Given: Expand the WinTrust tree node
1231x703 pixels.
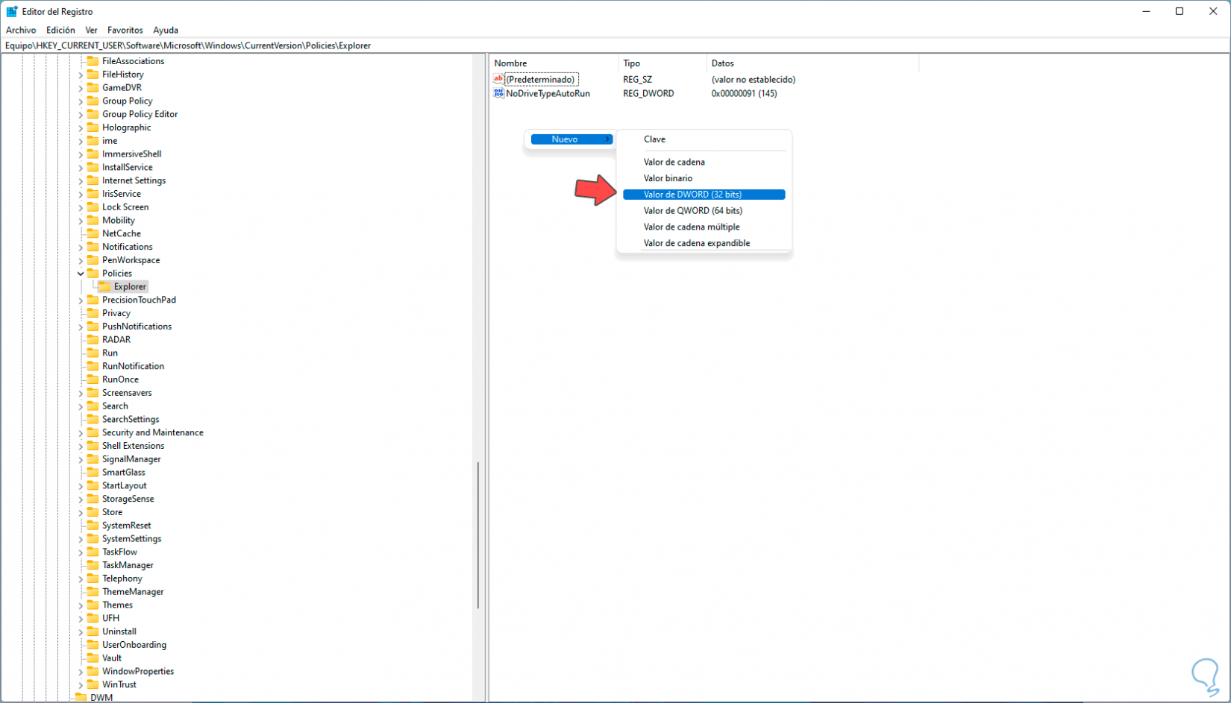Looking at the screenshot, I should pyautogui.click(x=81, y=684).
